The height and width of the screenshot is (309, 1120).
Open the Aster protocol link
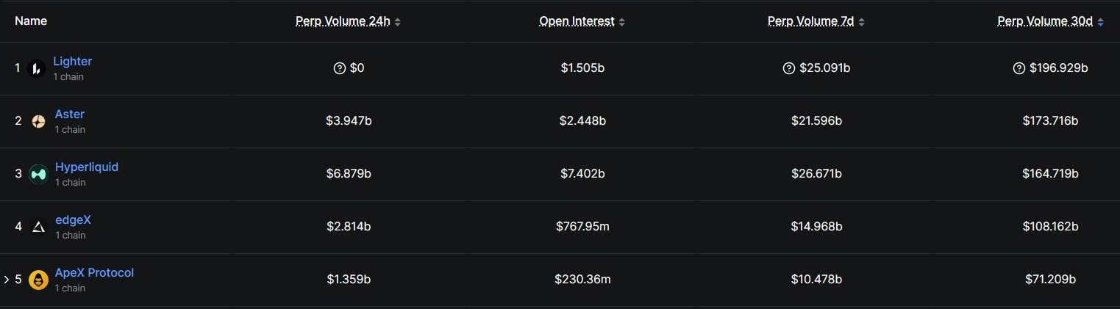click(69, 114)
